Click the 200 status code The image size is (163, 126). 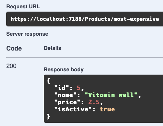11,66
